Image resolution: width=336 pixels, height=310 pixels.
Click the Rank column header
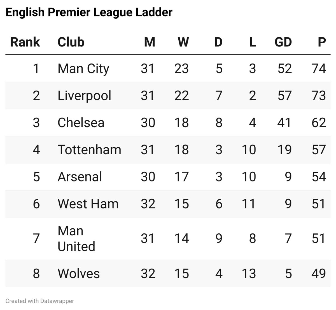click(x=25, y=42)
